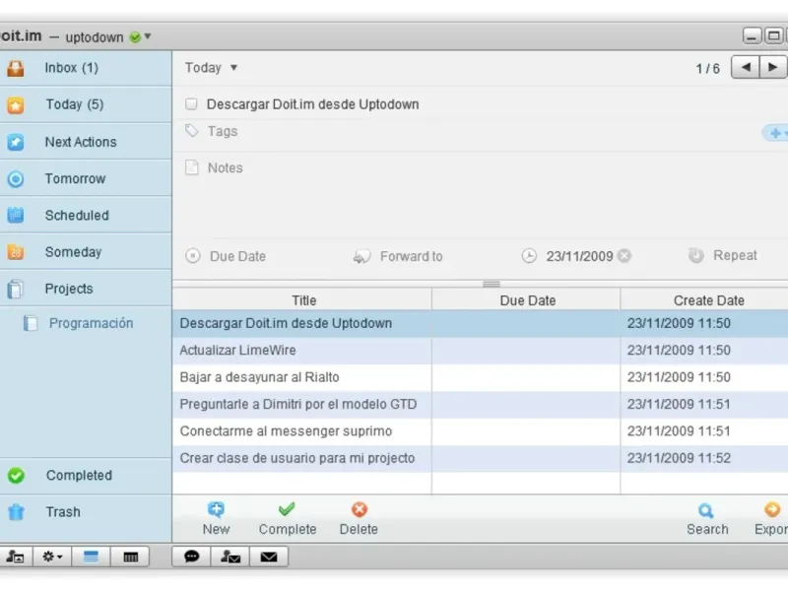This screenshot has height=591, width=788.
Task: Click the Due Date circle icon
Action: tap(192, 256)
